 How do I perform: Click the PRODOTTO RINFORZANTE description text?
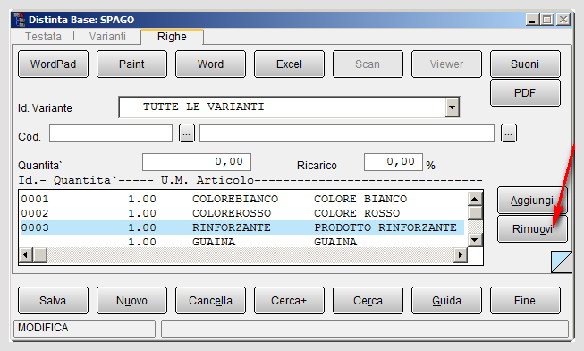tap(385, 227)
